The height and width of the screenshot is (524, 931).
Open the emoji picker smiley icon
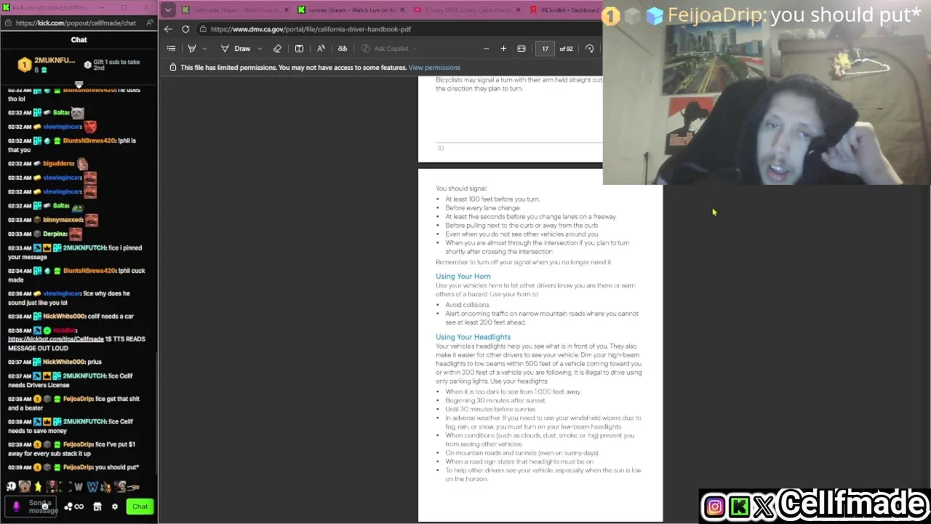[x=45, y=507]
